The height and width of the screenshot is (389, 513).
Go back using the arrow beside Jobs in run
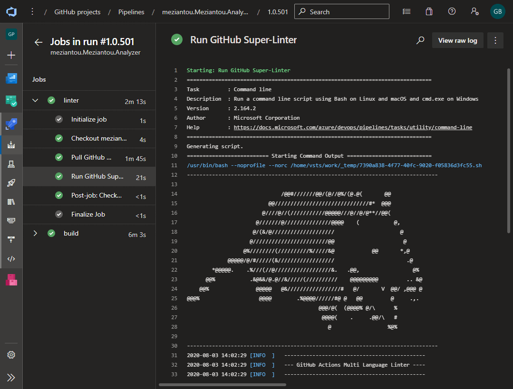pos(39,42)
